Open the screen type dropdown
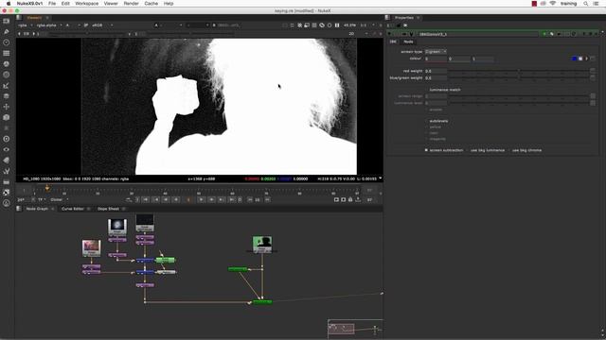The image size is (606, 340). 436,51
